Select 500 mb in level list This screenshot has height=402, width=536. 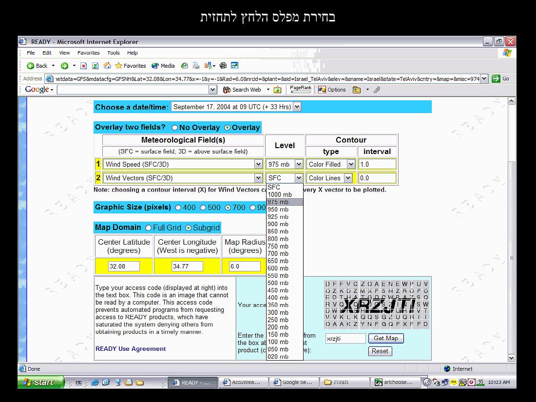[285, 283]
